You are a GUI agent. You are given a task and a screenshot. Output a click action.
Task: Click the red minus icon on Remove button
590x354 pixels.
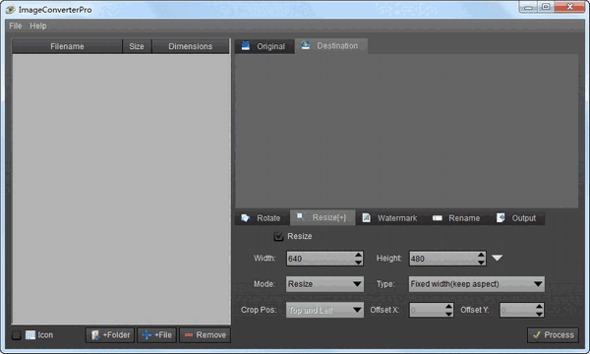pos(189,334)
